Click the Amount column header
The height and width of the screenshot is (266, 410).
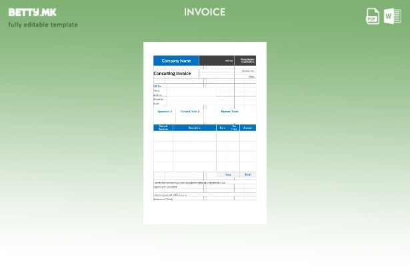coord(247,128)
